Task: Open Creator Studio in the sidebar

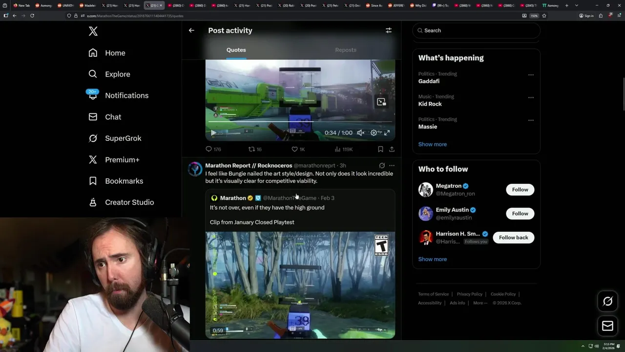Action: [x=121, y=202]
